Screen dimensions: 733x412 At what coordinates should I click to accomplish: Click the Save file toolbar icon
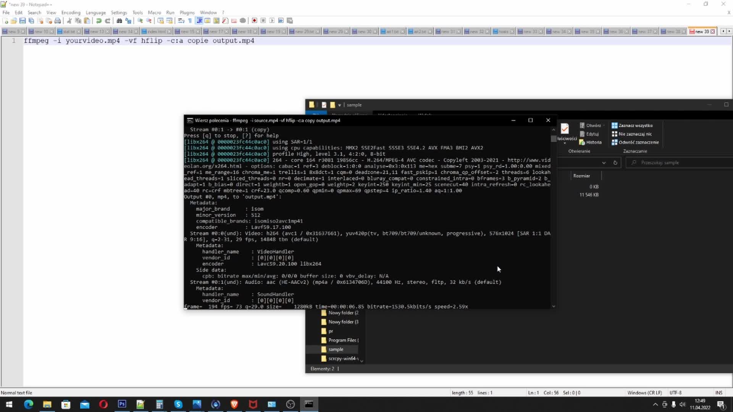(x=23, y=21)
